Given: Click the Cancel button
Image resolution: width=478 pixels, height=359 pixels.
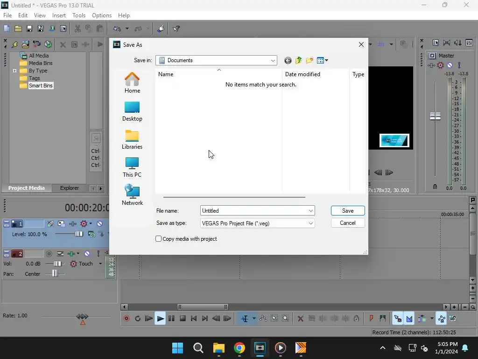Looking at the screenshot, I should tap(348, 223).
